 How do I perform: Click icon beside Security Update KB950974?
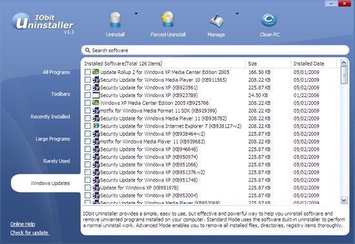[x=96, y=157]
